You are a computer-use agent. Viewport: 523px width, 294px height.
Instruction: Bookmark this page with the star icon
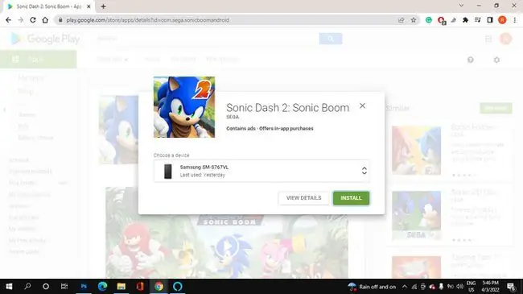tap(414, 20)
